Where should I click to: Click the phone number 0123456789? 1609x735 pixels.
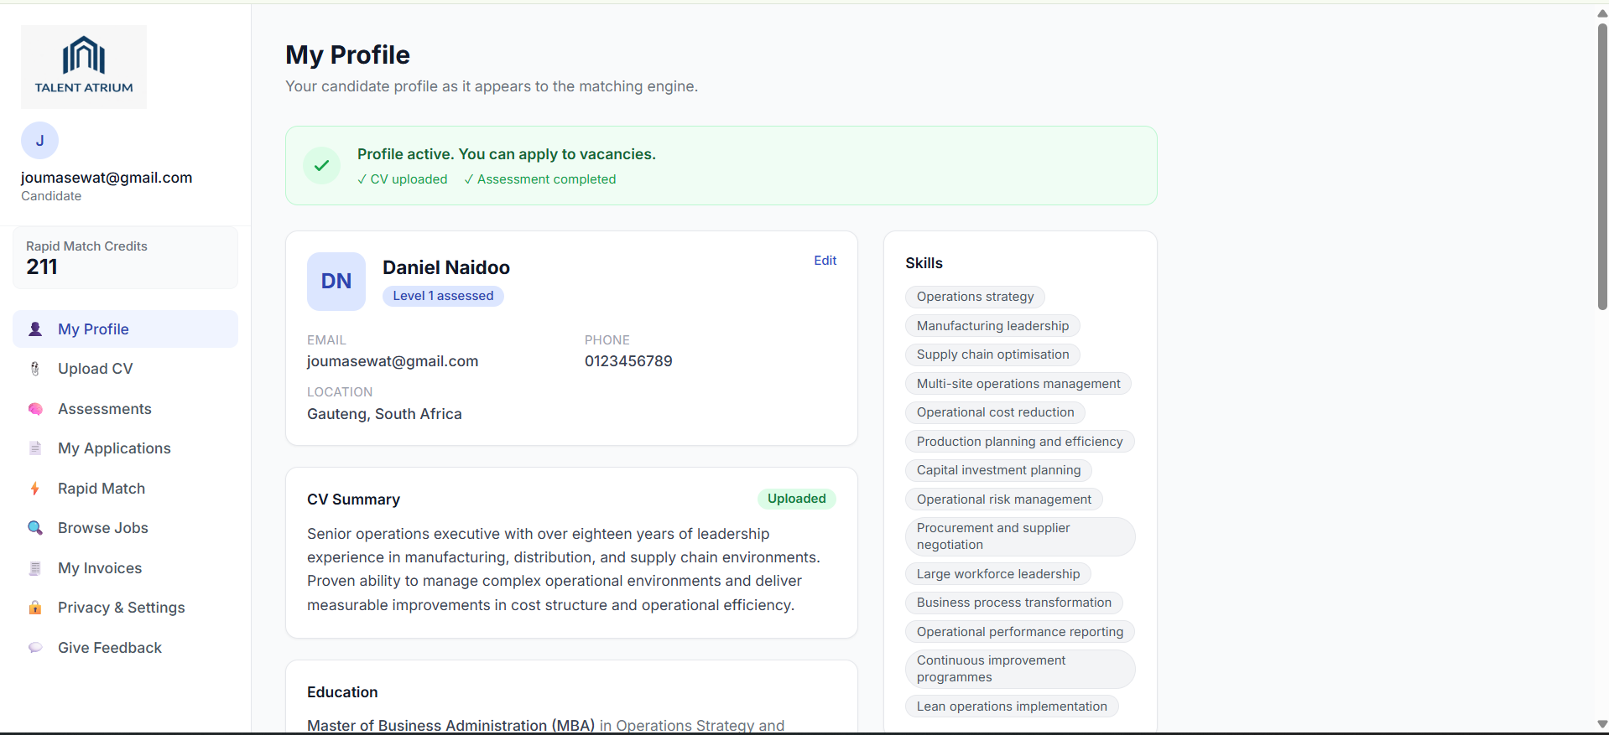click(628, 361)
